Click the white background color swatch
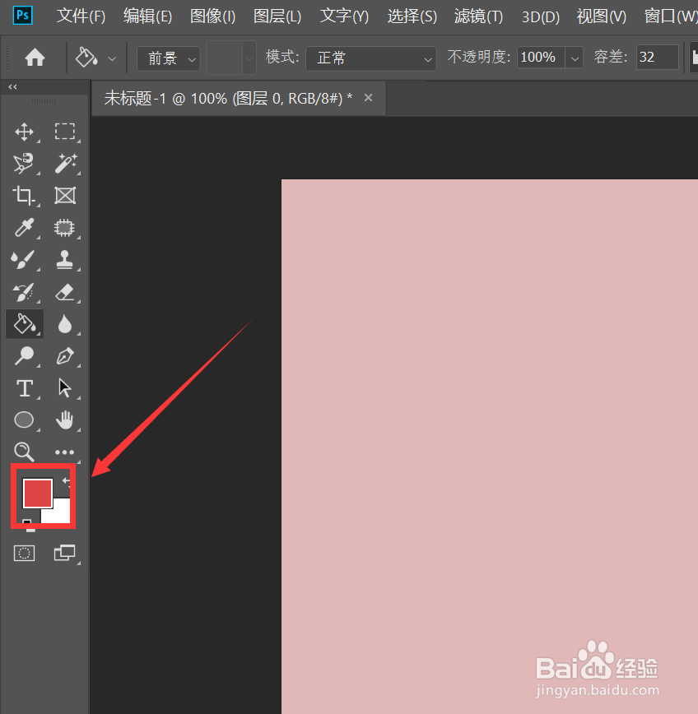The width and height of the screenshot is (698, 714). pyautogui.click(x=61, y=513)
